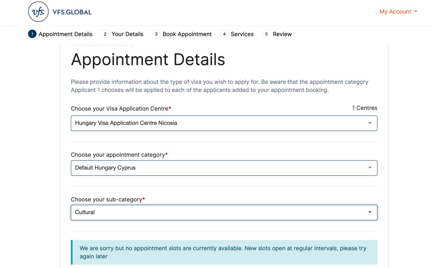
Task: Click the My Account caret arrow
Action: pos(416,11)
